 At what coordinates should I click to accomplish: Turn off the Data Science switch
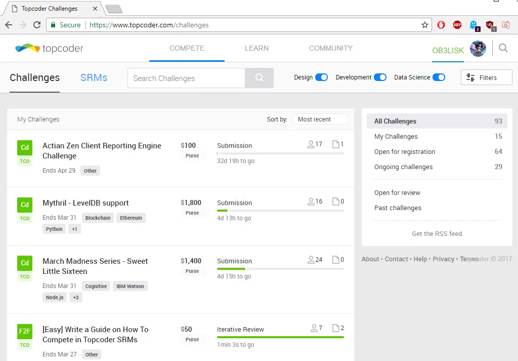pyautogui.click(x=439, y=77)
